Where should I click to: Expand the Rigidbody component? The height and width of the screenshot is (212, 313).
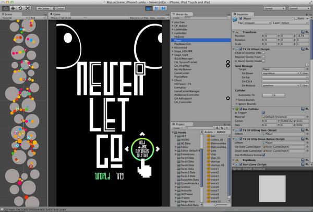click(233, 160)
